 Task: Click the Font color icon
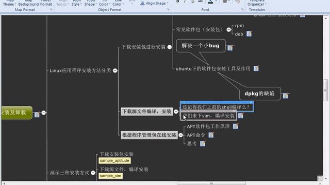pyautogui.click(x=210, y=2)
